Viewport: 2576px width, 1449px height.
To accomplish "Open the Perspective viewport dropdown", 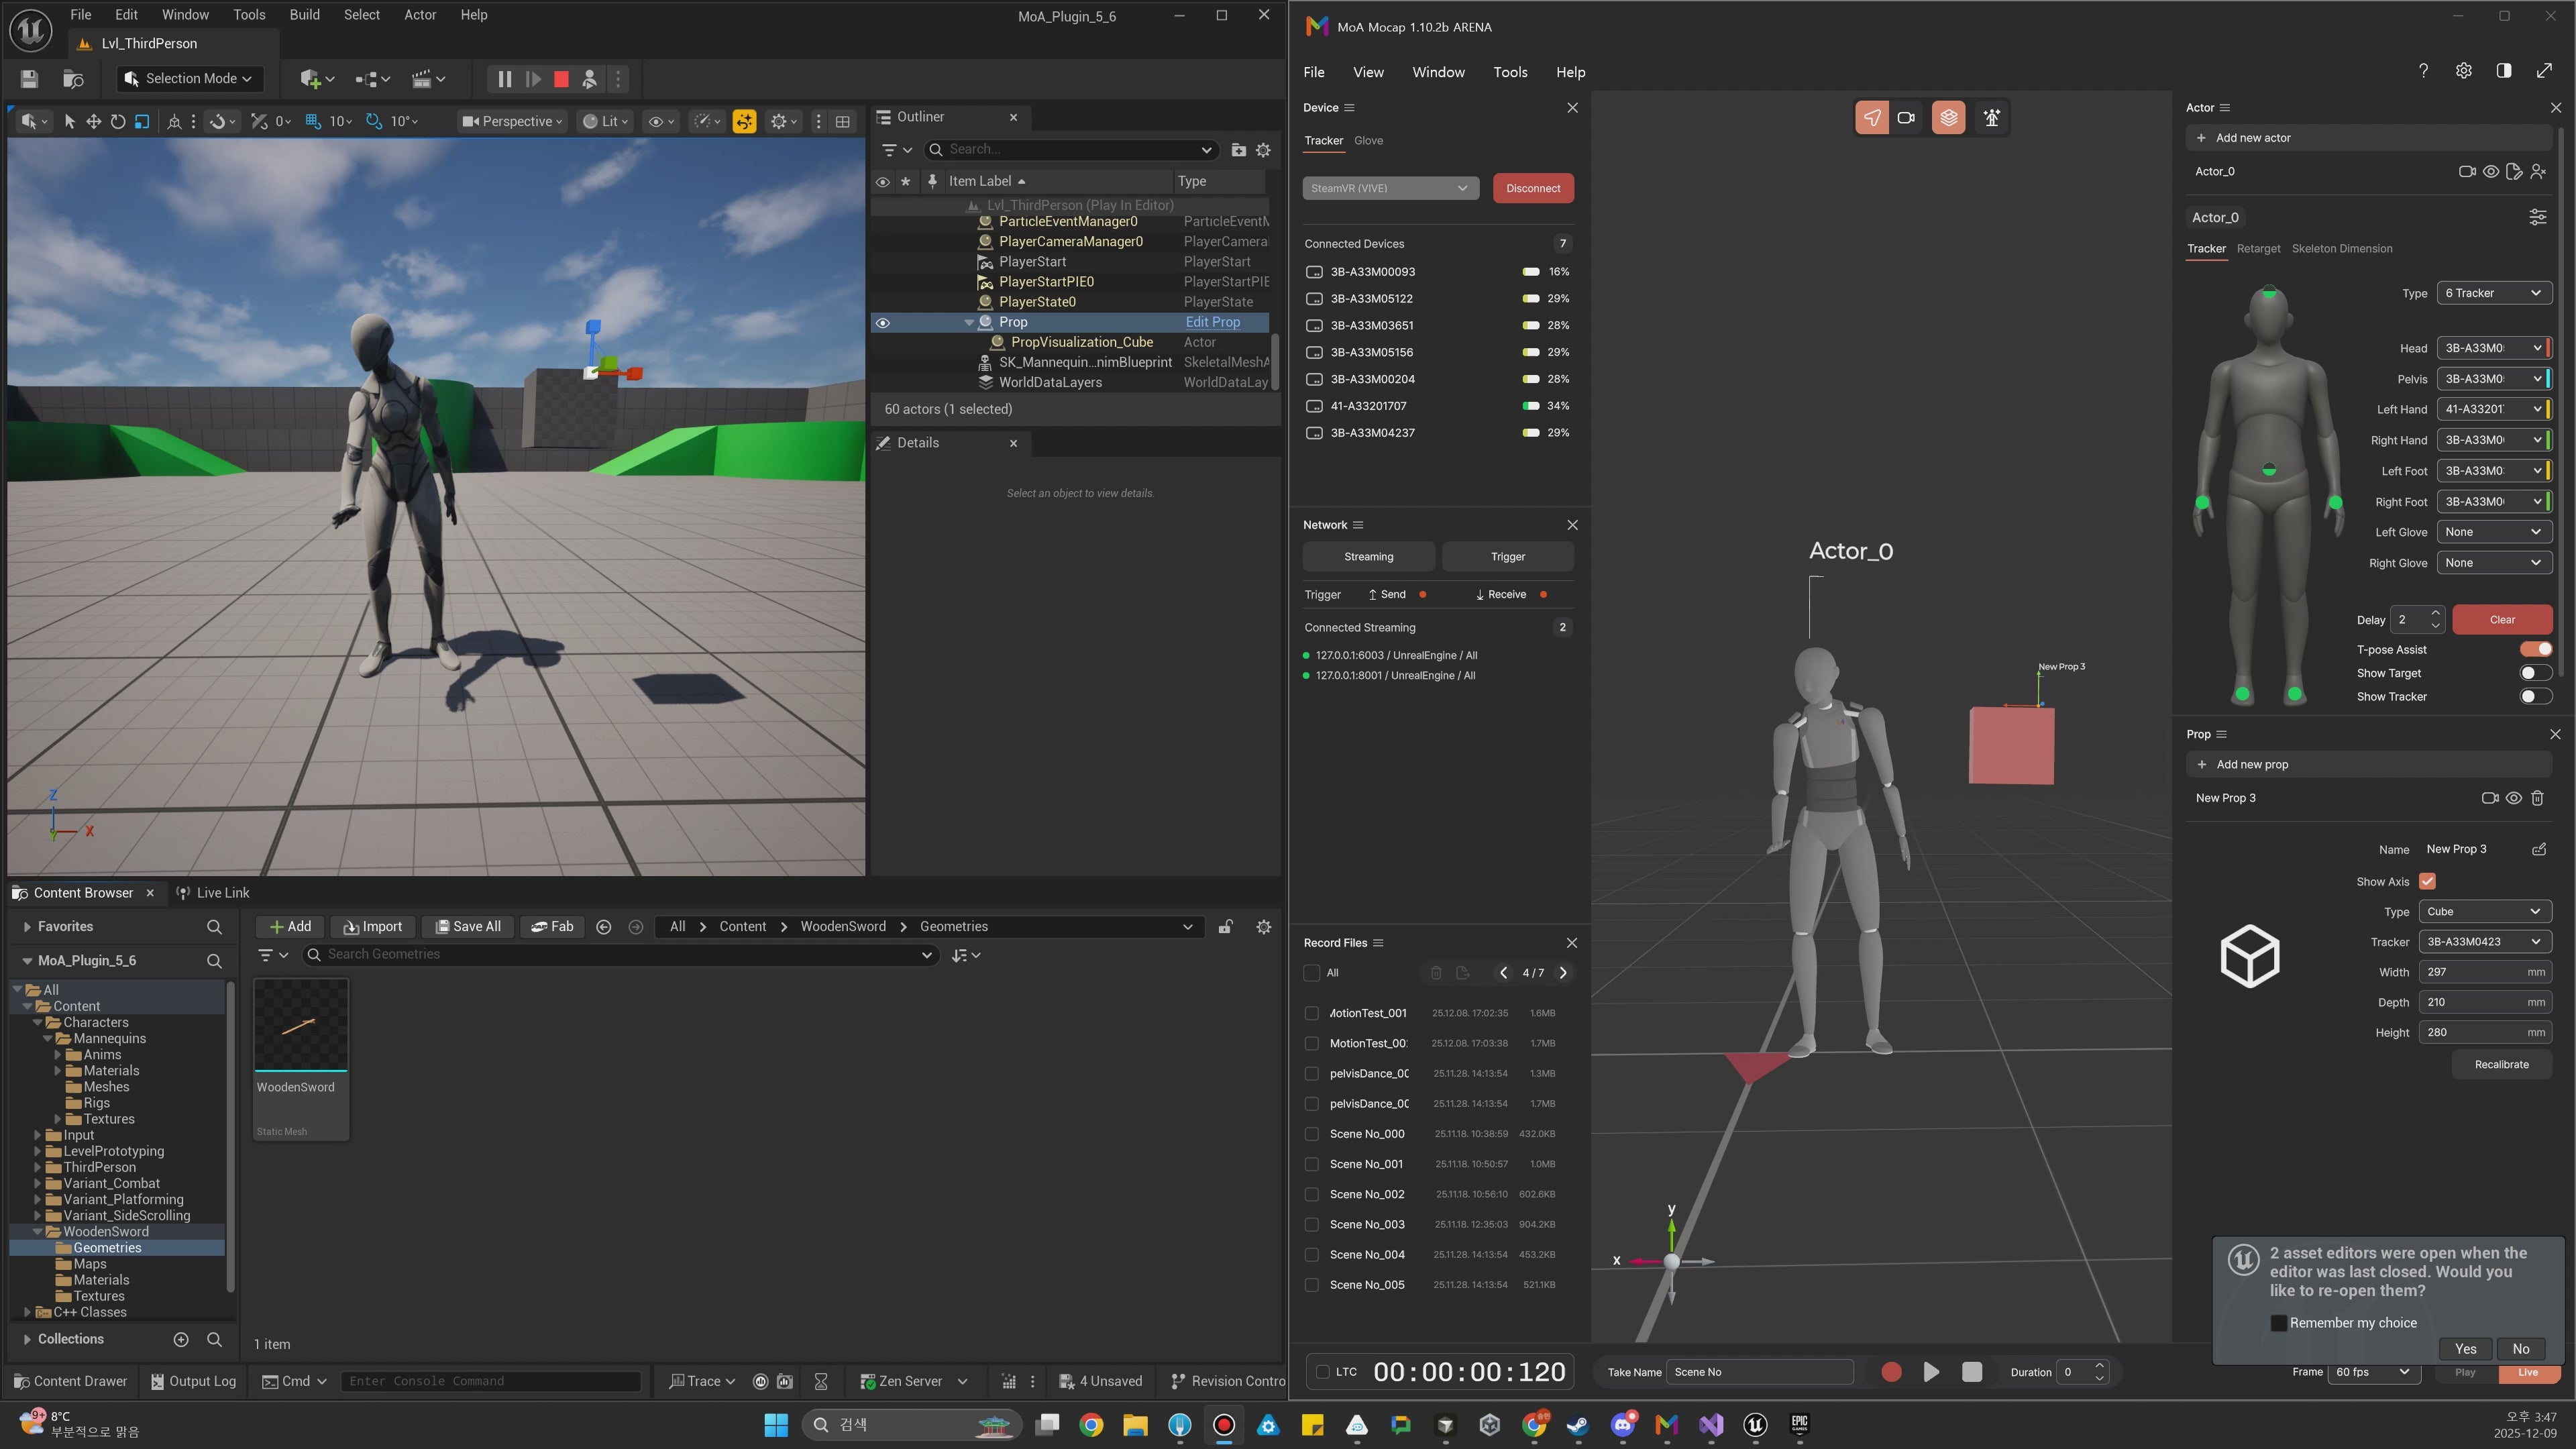I will click(x=512, y=121).
